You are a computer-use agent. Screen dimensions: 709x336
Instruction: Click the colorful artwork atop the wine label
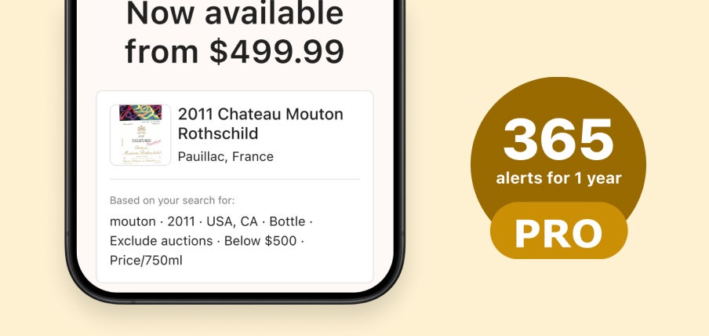pos(140,113)
